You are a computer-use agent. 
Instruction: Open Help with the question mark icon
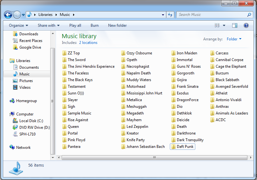(246, 25)
